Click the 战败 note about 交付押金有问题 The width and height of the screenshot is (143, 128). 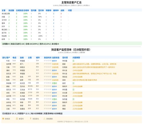pos(85,80)
